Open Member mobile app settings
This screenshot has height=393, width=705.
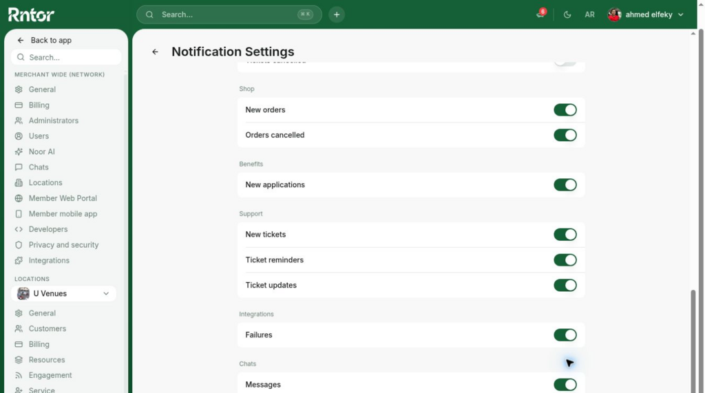click(x=63, y=213)
